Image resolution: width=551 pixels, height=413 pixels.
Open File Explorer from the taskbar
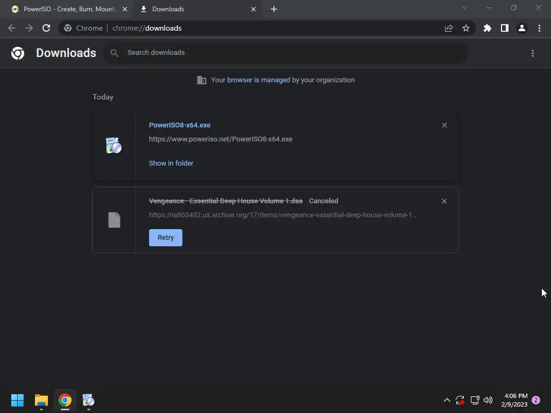41,400
